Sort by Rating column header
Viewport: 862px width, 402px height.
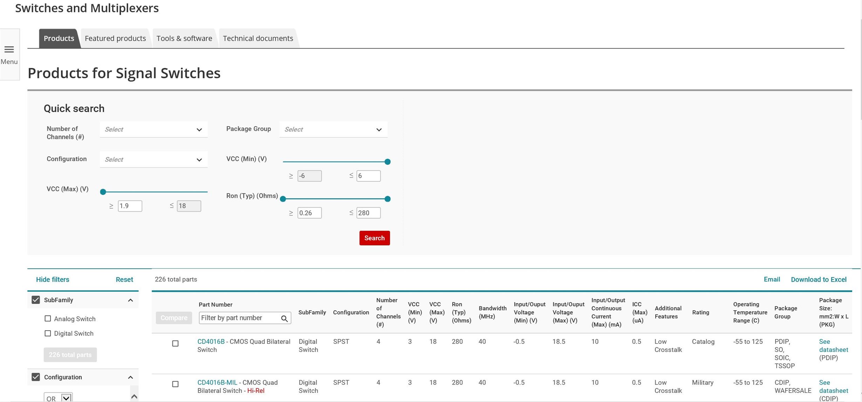tap(700, 312)
